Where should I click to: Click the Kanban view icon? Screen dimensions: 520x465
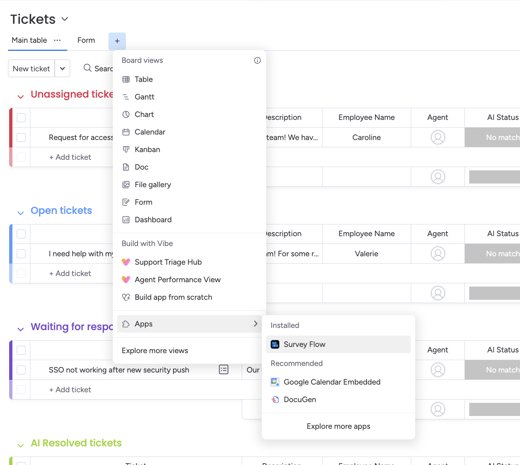[x=126, y=150]
